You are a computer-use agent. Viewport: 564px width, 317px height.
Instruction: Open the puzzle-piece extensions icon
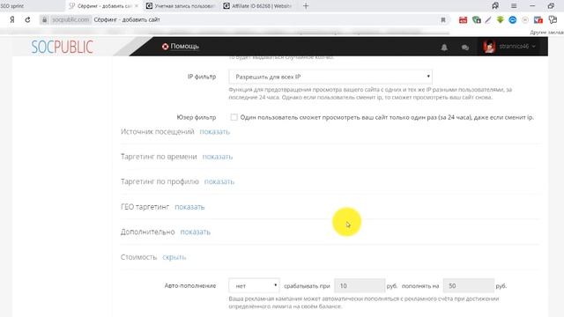pyautogui.click(x=553, y=19)
